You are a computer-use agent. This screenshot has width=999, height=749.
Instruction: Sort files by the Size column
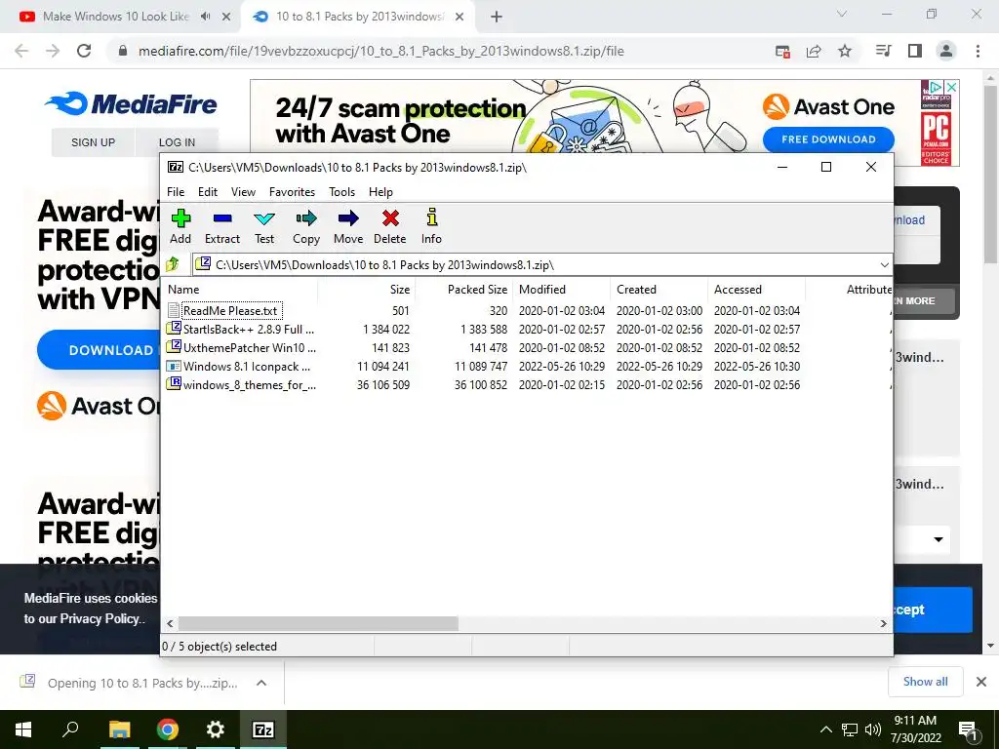pyautogui.click(x=367, y=289)
